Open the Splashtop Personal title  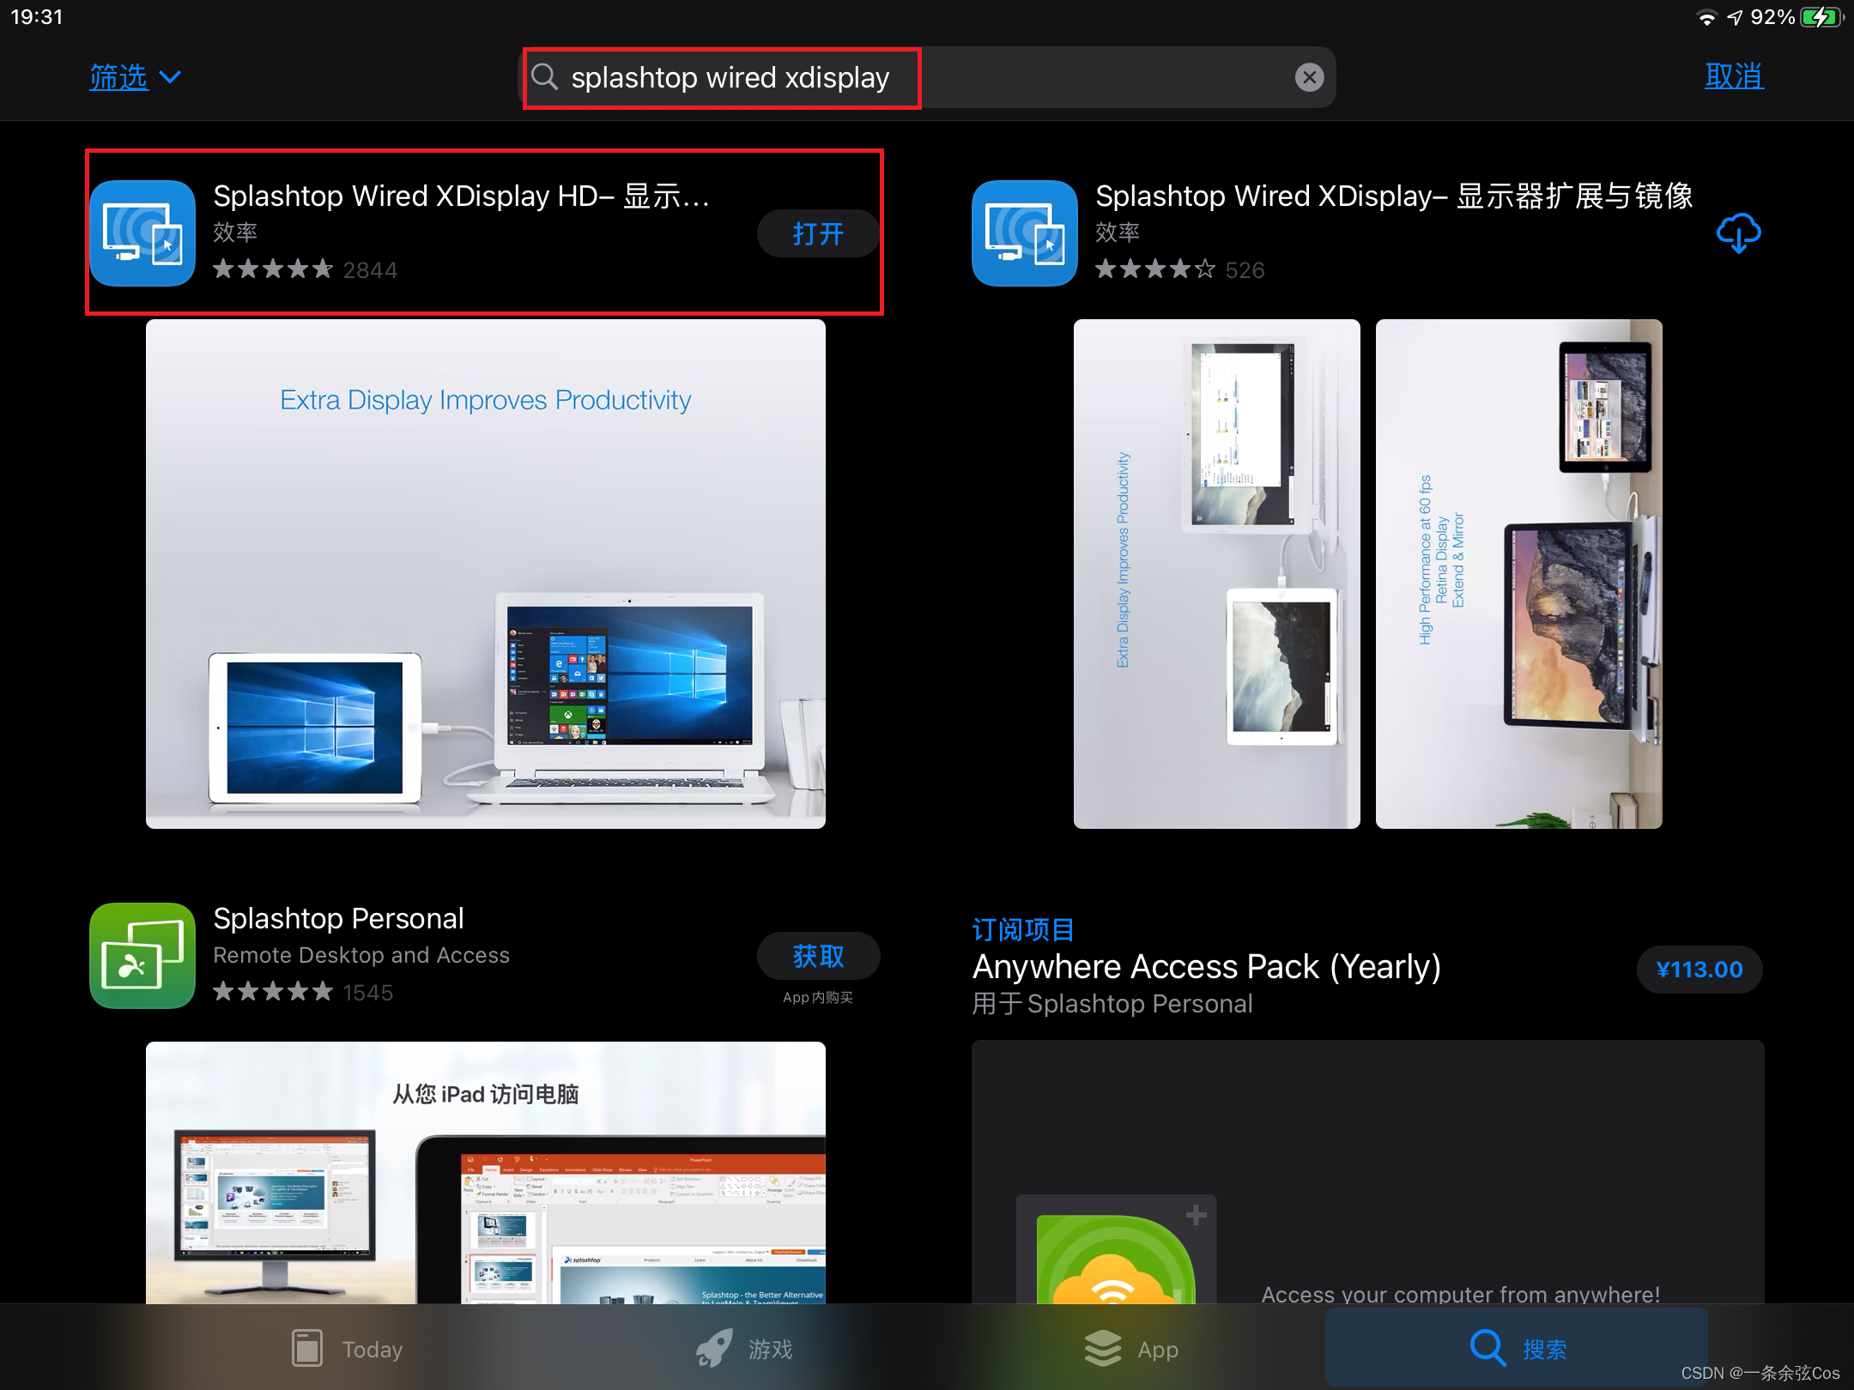coord(338,918)
